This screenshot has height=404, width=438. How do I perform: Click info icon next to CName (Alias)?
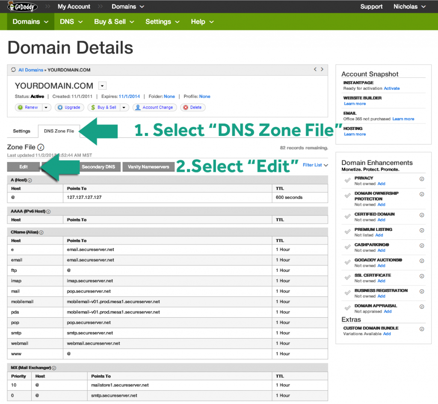click(x=41, y=233)
